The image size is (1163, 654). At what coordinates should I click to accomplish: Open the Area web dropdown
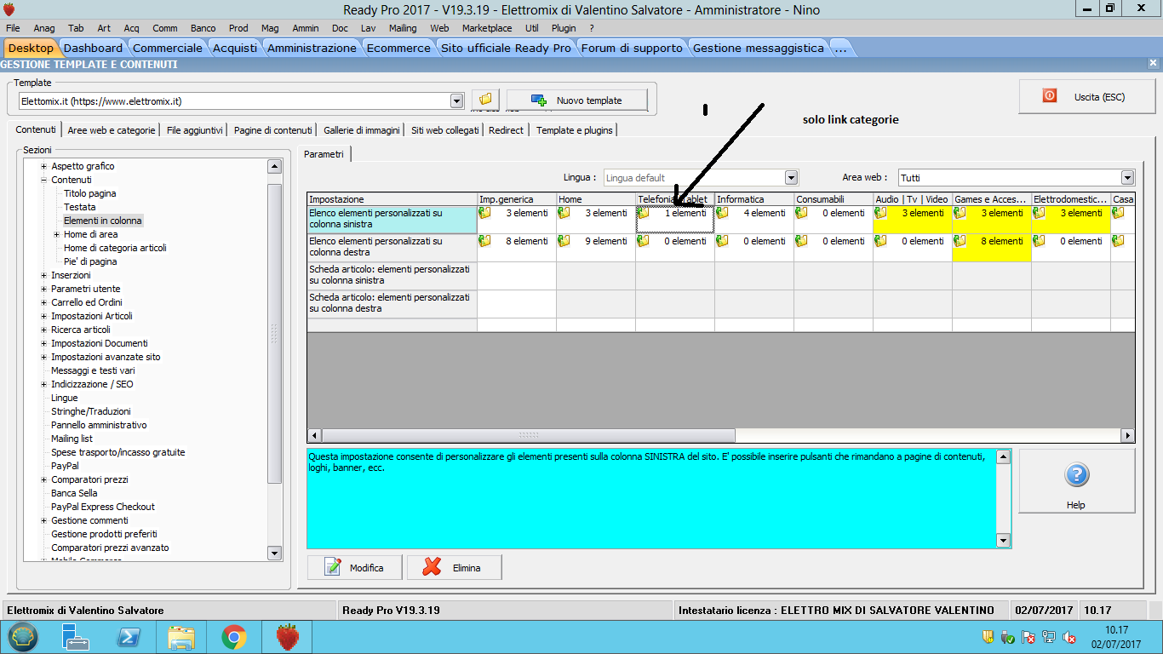(1127, 178)
